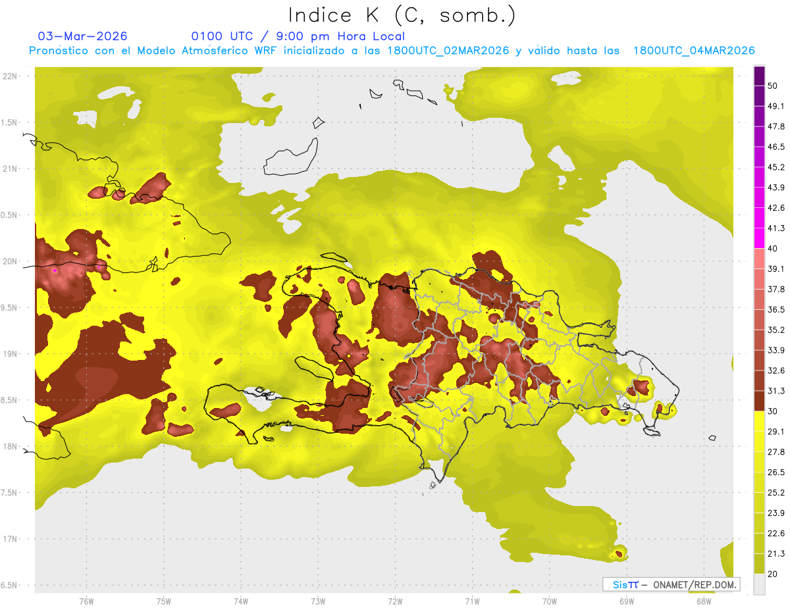This screenshot has height=610, width=790.
Task: Click the "73W" longitude axis label
Action: [x=318, y=601]
